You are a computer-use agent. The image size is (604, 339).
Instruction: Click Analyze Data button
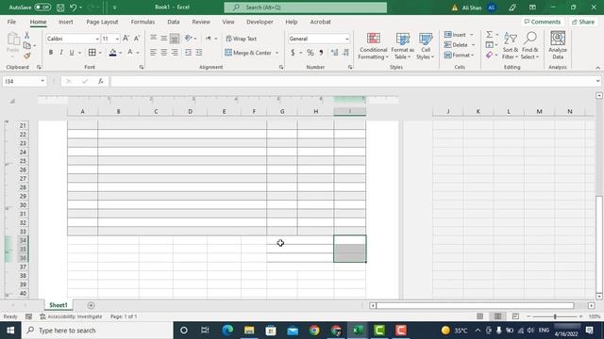click(x=558, y=46)
